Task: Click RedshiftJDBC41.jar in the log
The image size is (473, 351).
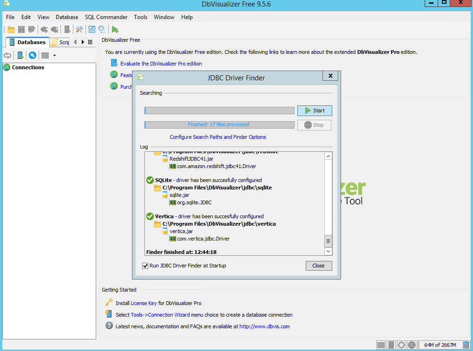Action: pyautogui.click(x=191, y=159)
